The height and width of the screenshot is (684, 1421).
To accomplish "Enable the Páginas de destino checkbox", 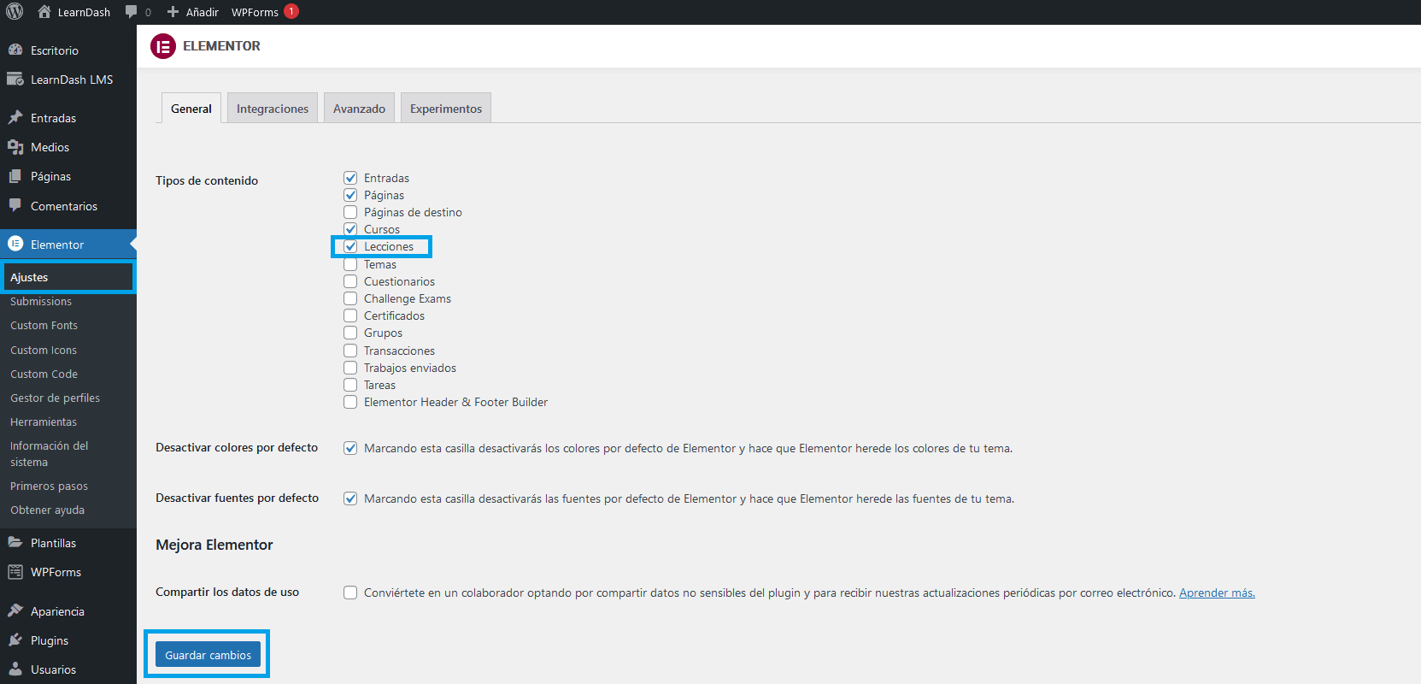I will click(350, 212).
